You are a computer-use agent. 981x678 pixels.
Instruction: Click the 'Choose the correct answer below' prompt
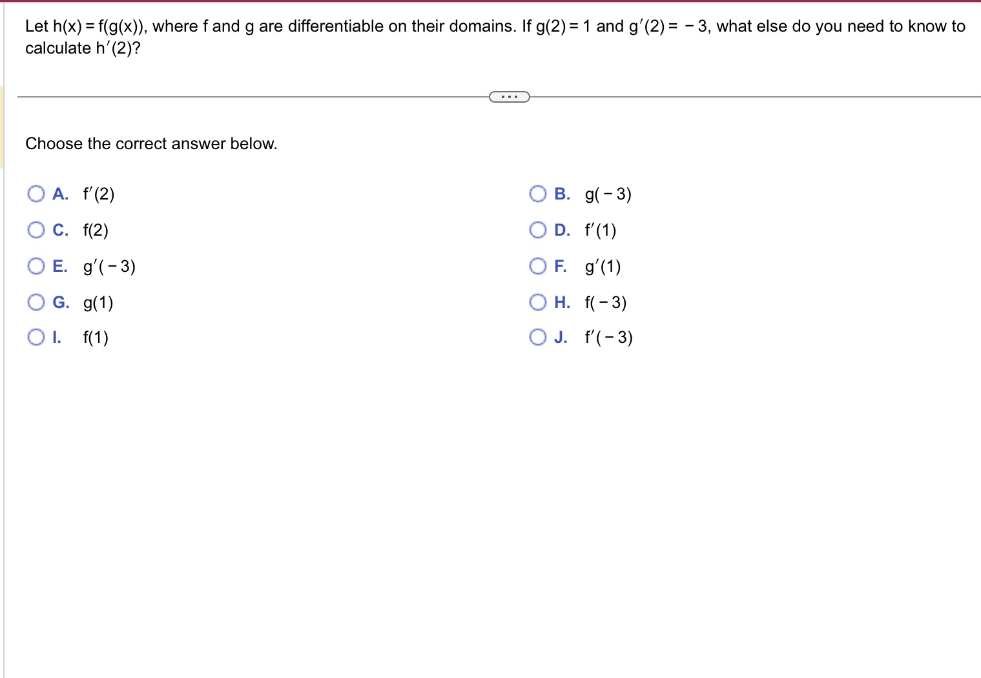tap(151, 143)
